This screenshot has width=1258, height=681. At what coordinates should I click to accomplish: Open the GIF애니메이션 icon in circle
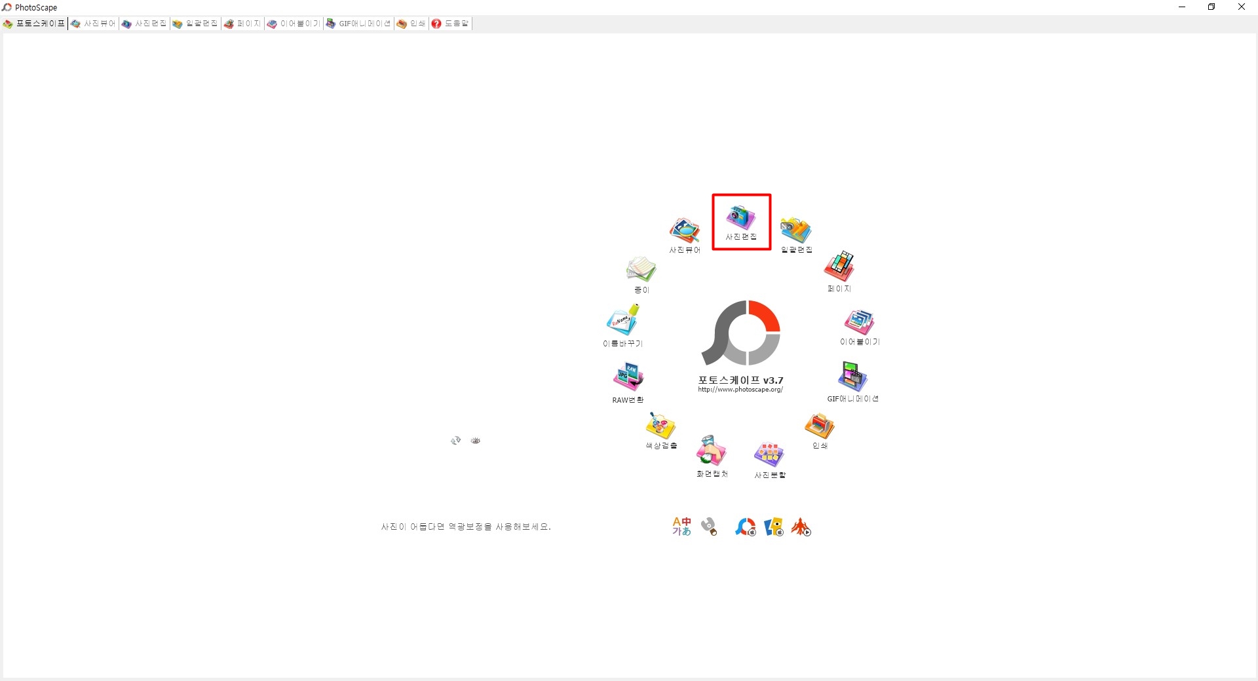coord(852,382)
